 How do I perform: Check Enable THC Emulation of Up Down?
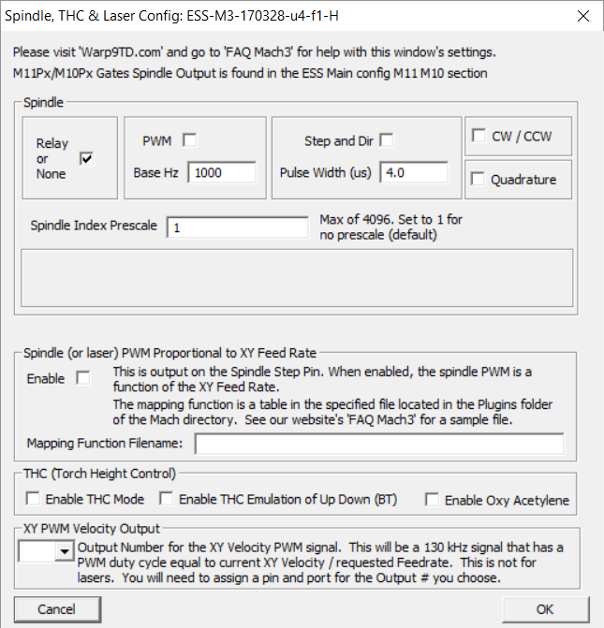tap(167, 499)
